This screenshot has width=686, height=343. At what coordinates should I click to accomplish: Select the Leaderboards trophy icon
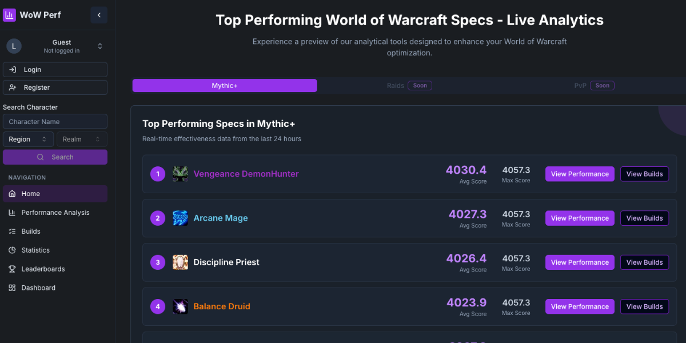tap(11, 269)
